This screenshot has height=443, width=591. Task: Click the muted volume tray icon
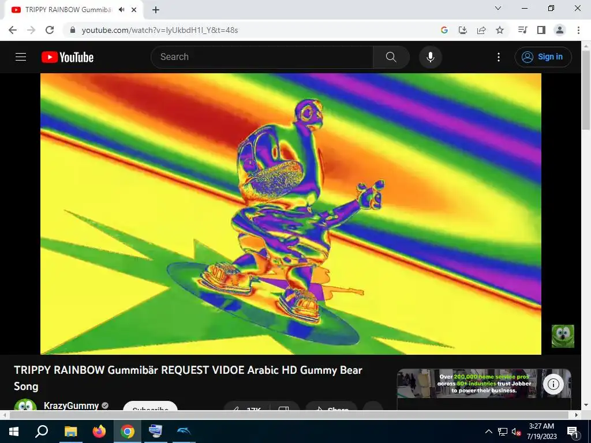[517, 431]
